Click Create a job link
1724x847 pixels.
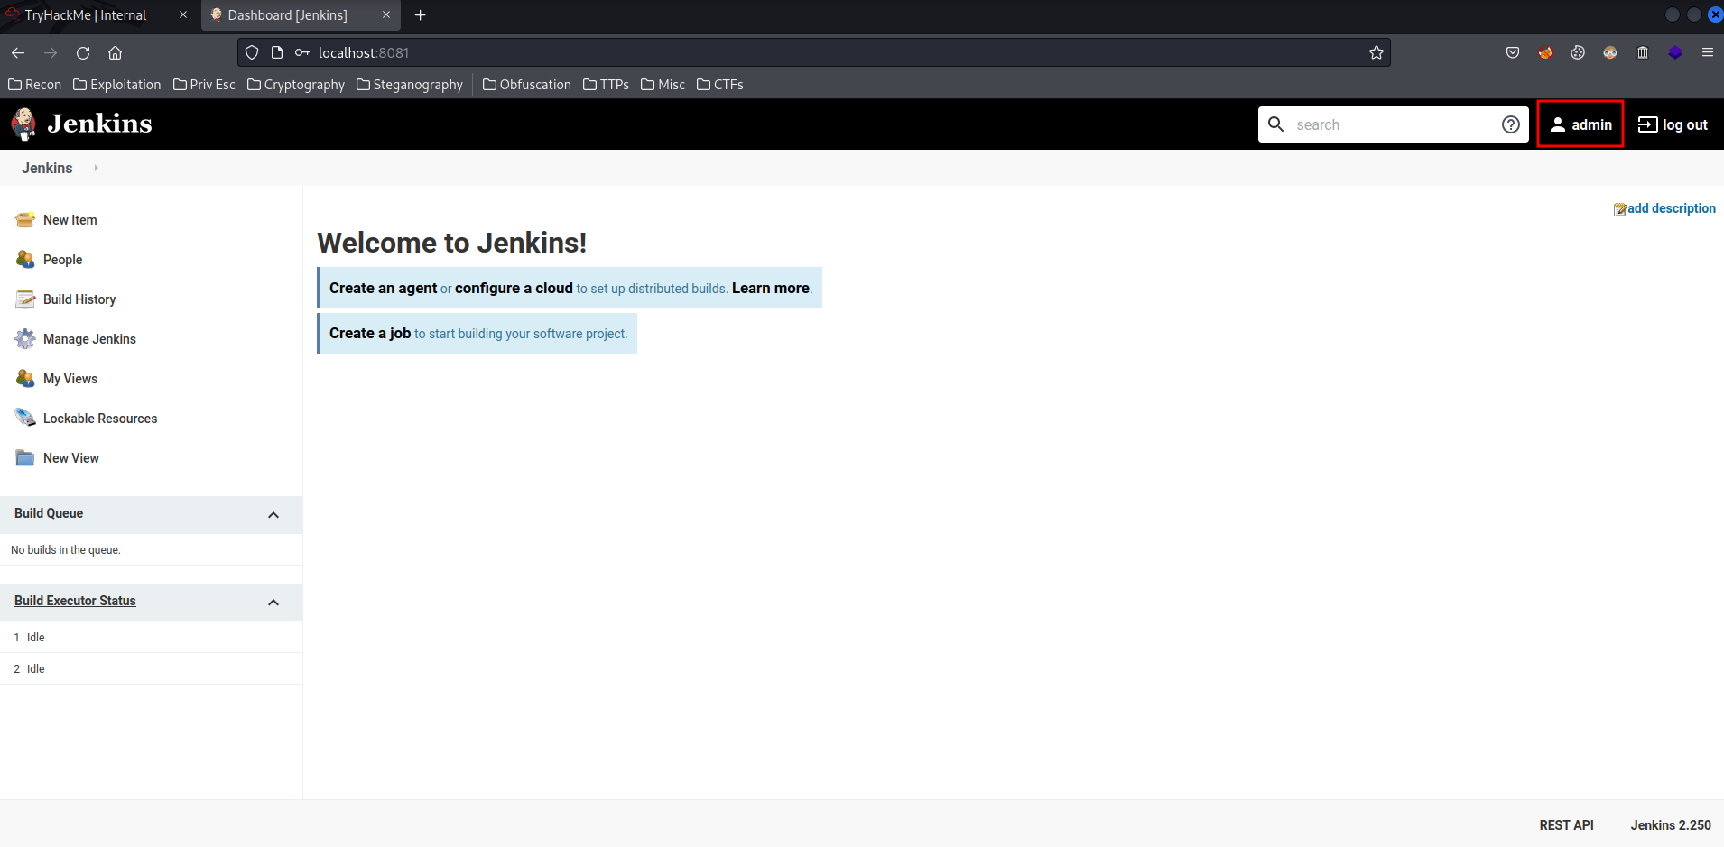coord(370,333)
